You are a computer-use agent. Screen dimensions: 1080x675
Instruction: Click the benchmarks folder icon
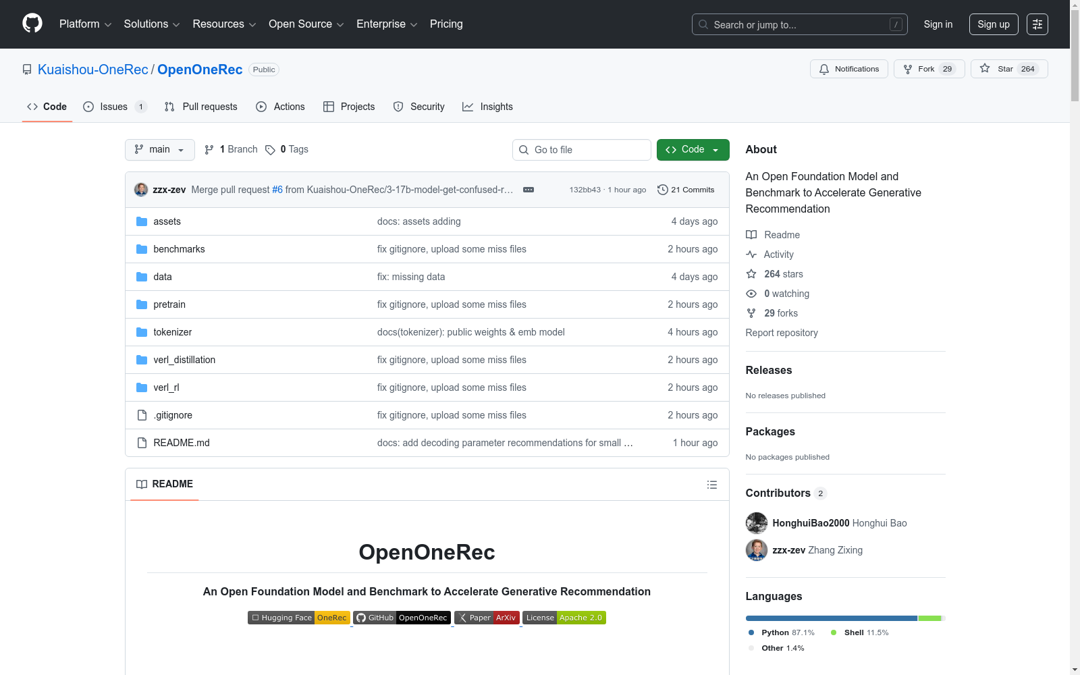pos(142,249)
